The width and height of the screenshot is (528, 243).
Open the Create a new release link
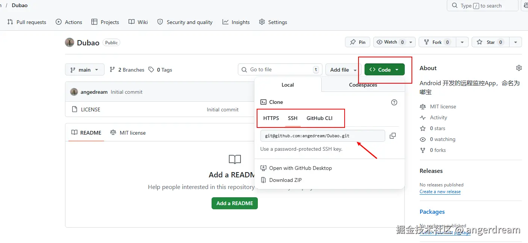440,192
